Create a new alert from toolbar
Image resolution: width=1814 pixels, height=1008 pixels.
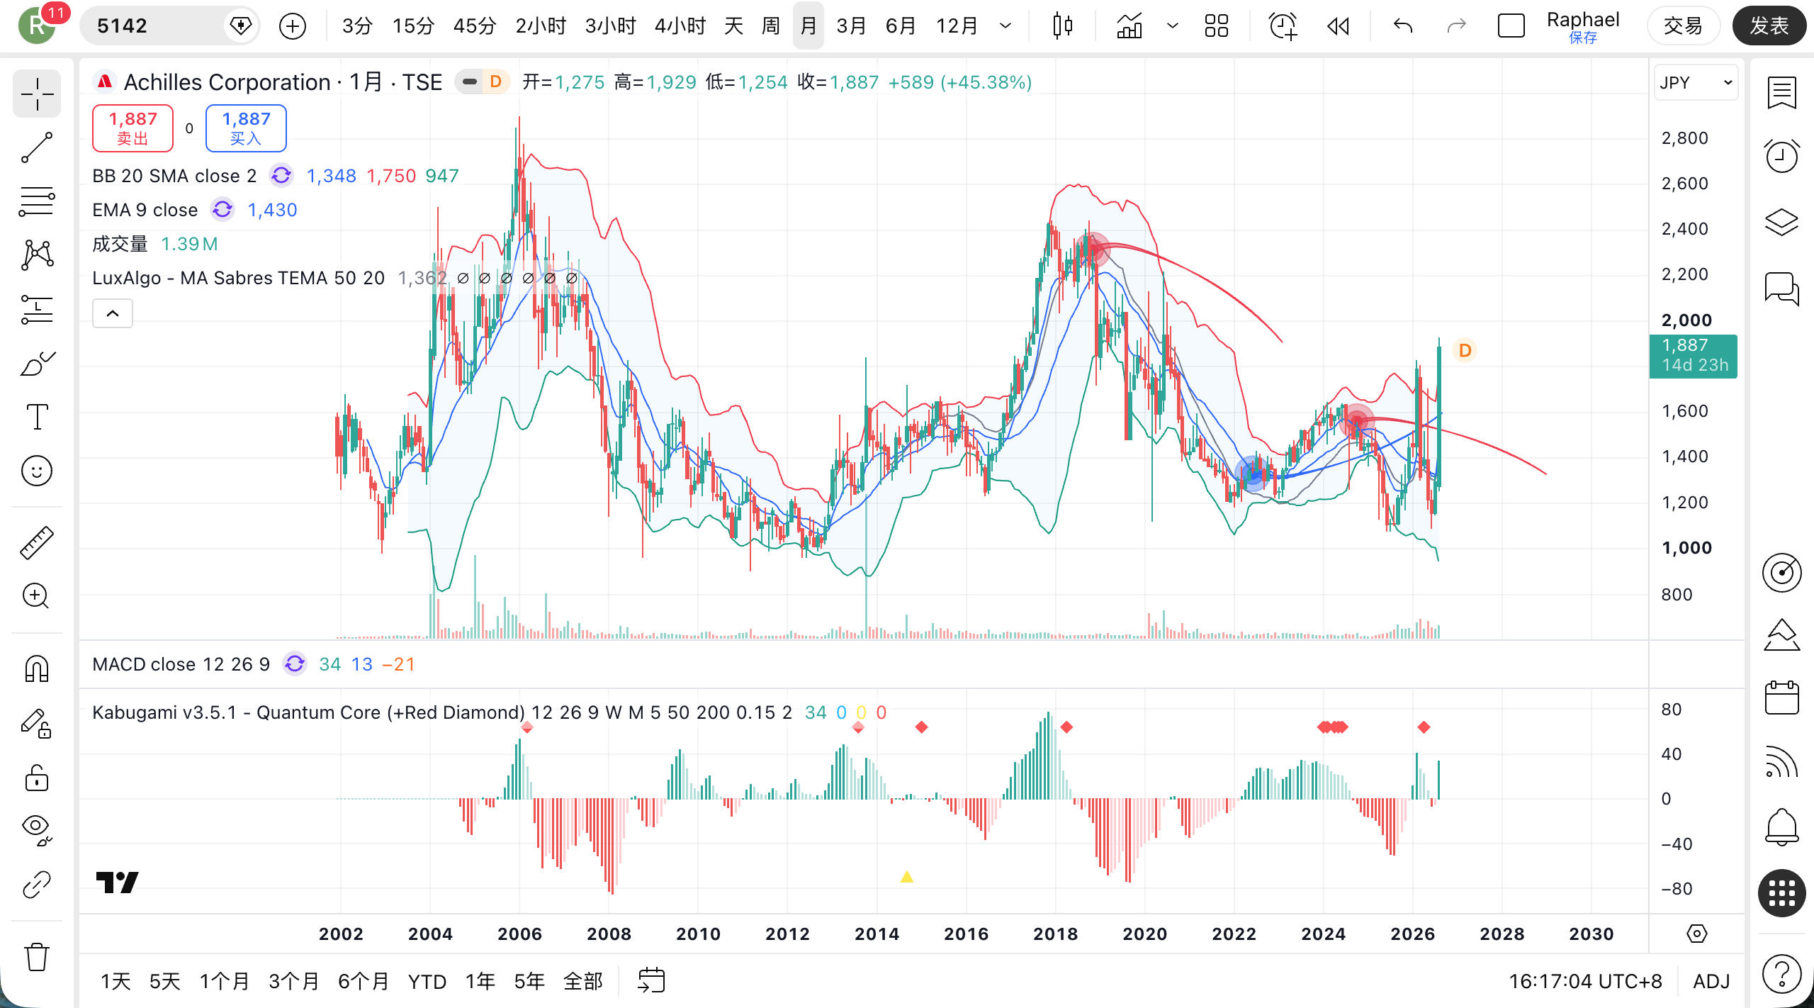click(x=1283, y=26)
